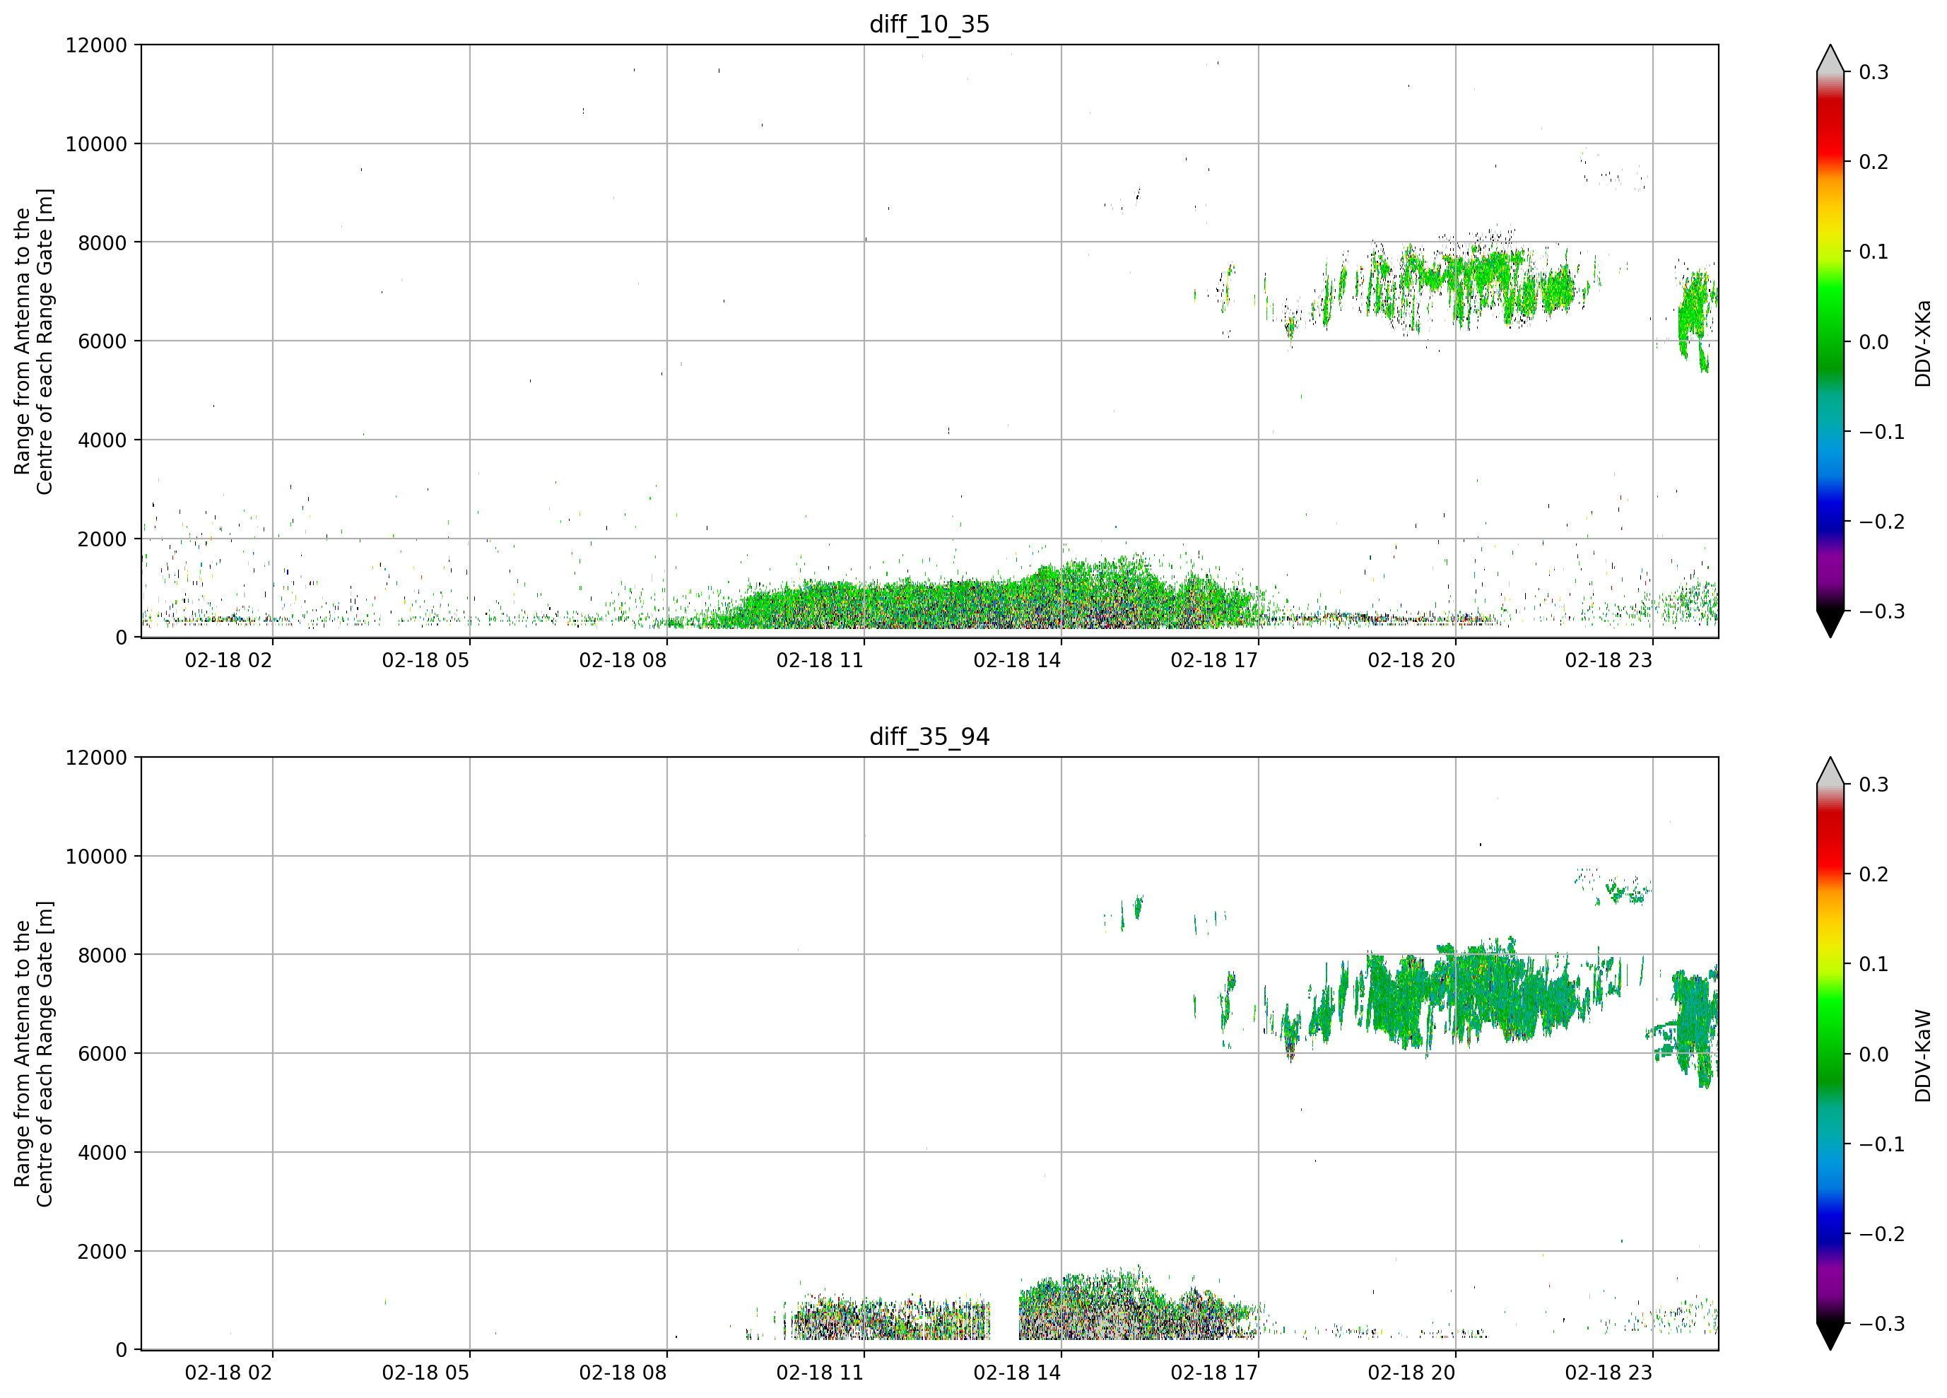Click the black lower extend arrow of DDV-XKa colorbar
The height and width of the screenshot is (1398, 1947).
tap(1830, 623)
